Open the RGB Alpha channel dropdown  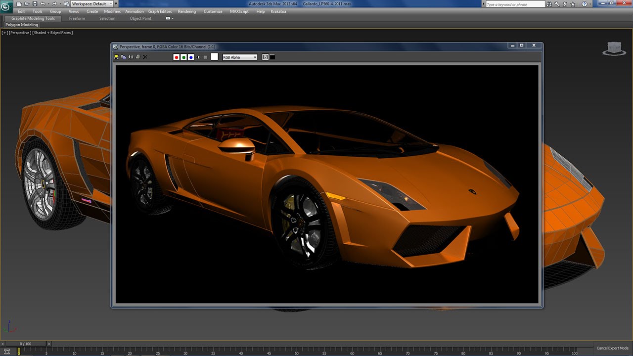[240, 57]
